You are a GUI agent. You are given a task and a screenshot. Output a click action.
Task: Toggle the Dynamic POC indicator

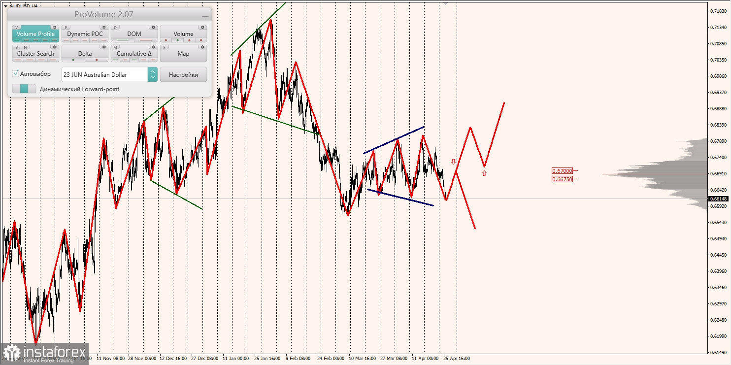click(x=85, y=33)
